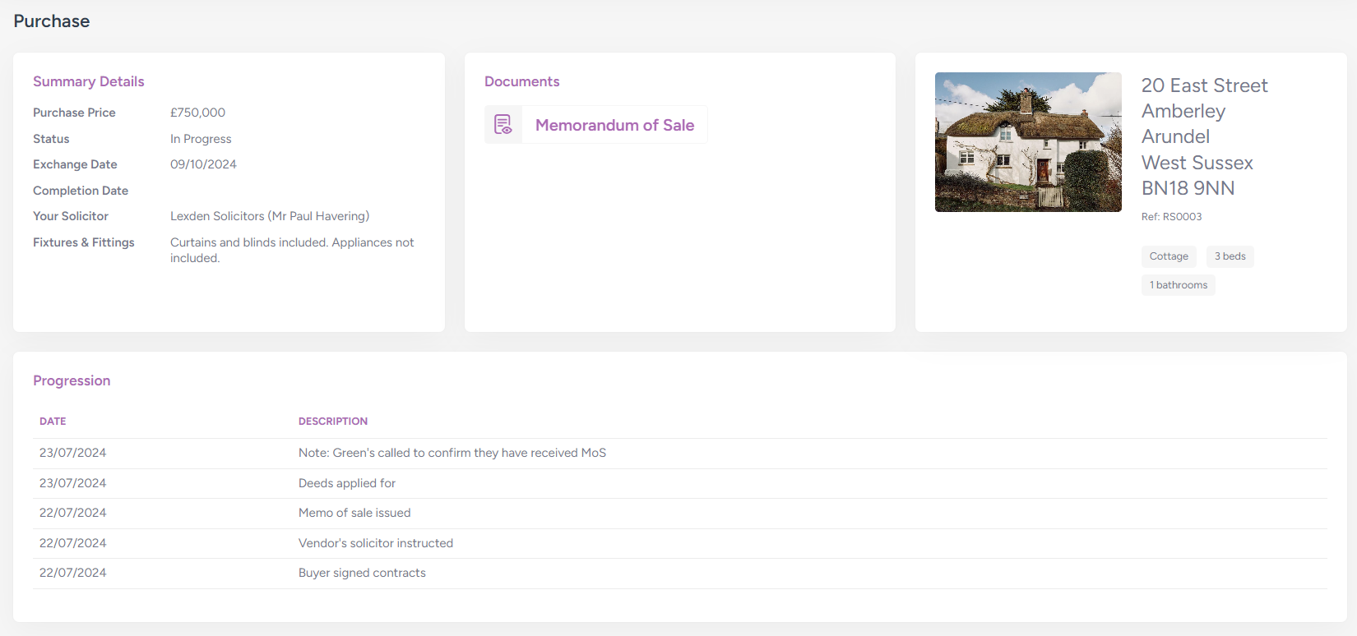
Task: Click the cottage property photo thumbnail
Action: tap(1028, 142)
